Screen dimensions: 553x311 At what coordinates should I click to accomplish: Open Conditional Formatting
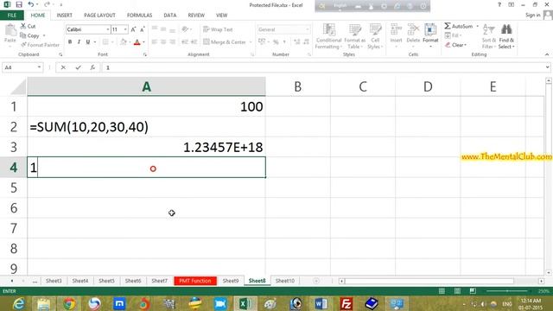coord(328,36)
